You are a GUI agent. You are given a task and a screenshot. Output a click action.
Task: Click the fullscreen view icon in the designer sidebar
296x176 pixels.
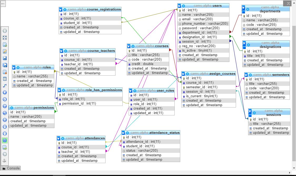[5, 38]
